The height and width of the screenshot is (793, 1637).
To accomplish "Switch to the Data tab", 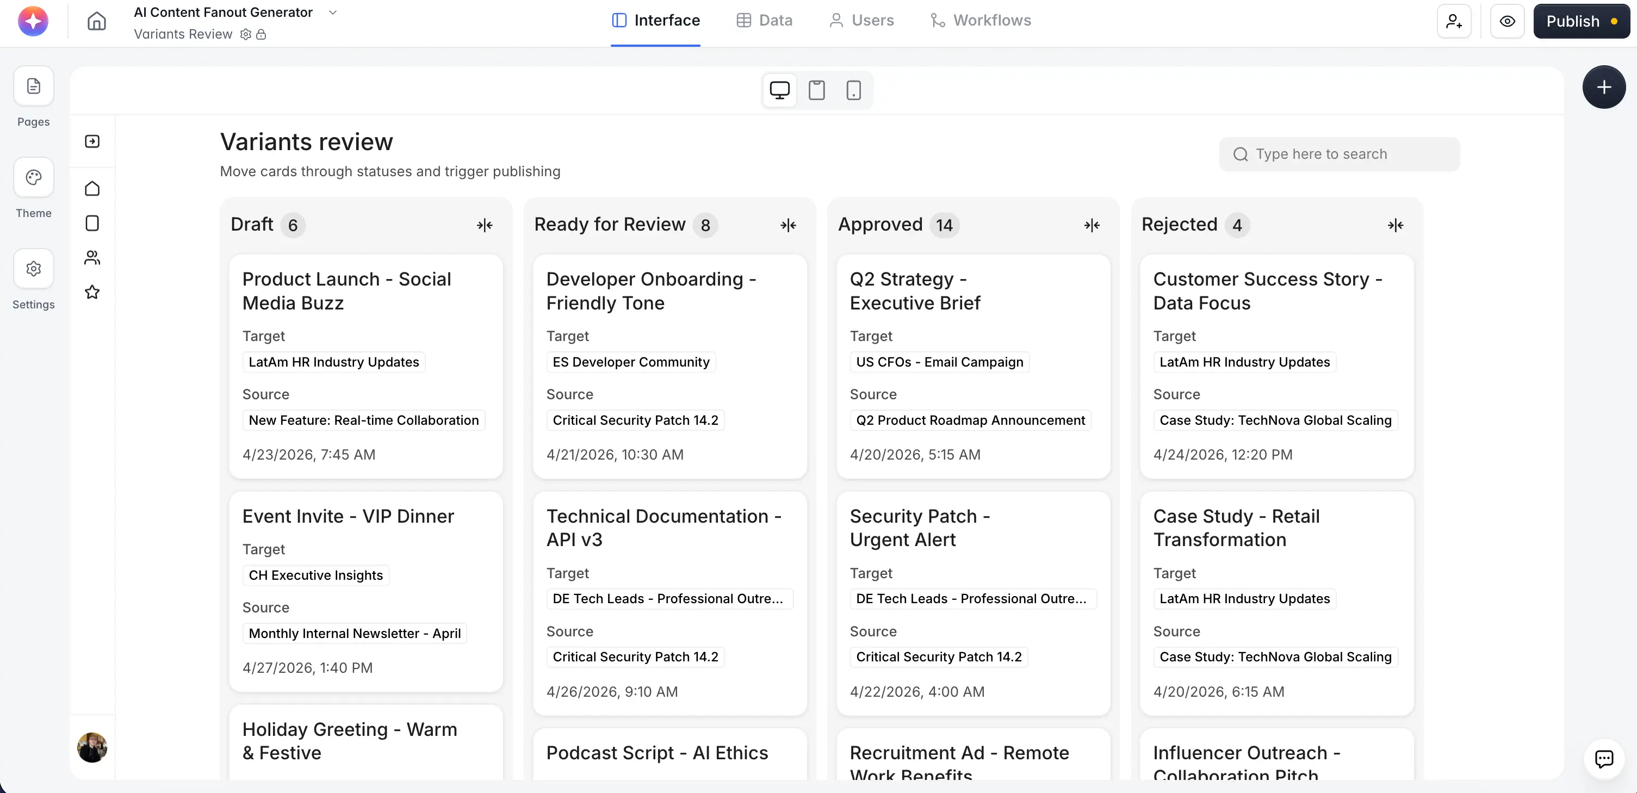I will pyautogui.click(x=765, y=20).
